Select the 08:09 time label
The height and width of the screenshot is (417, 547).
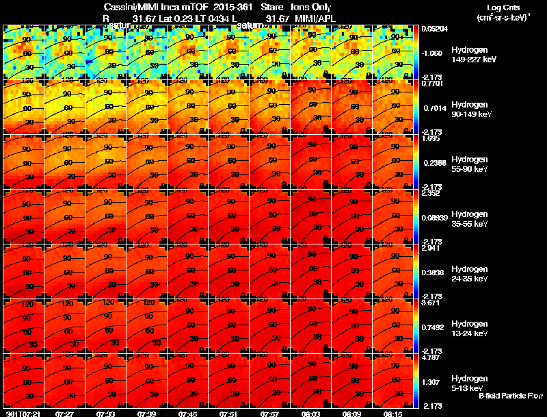point(351,414)
